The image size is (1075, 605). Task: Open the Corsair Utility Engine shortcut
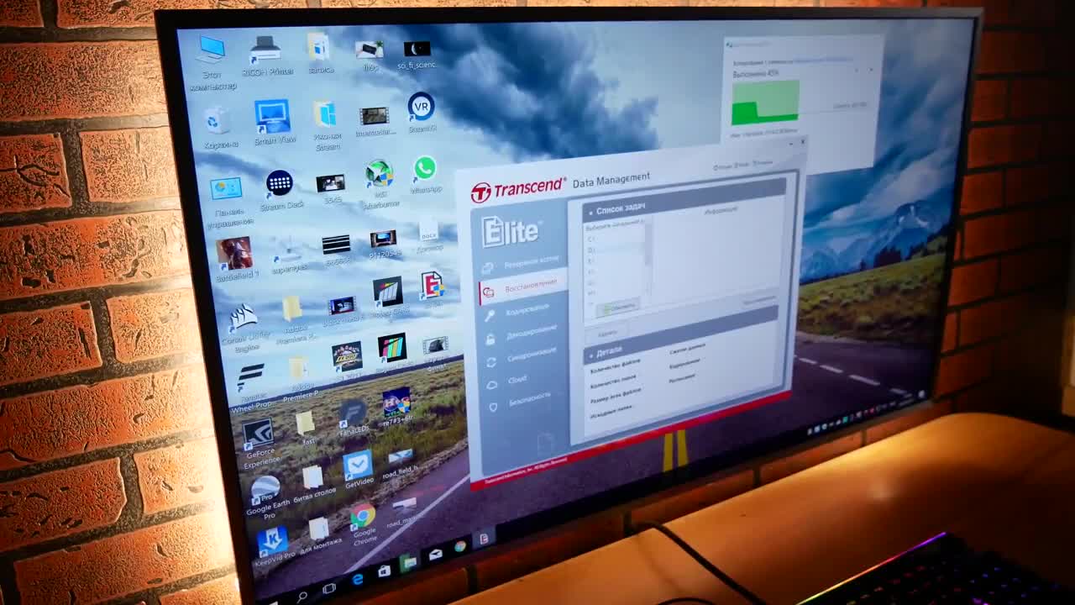coord(244,328)
